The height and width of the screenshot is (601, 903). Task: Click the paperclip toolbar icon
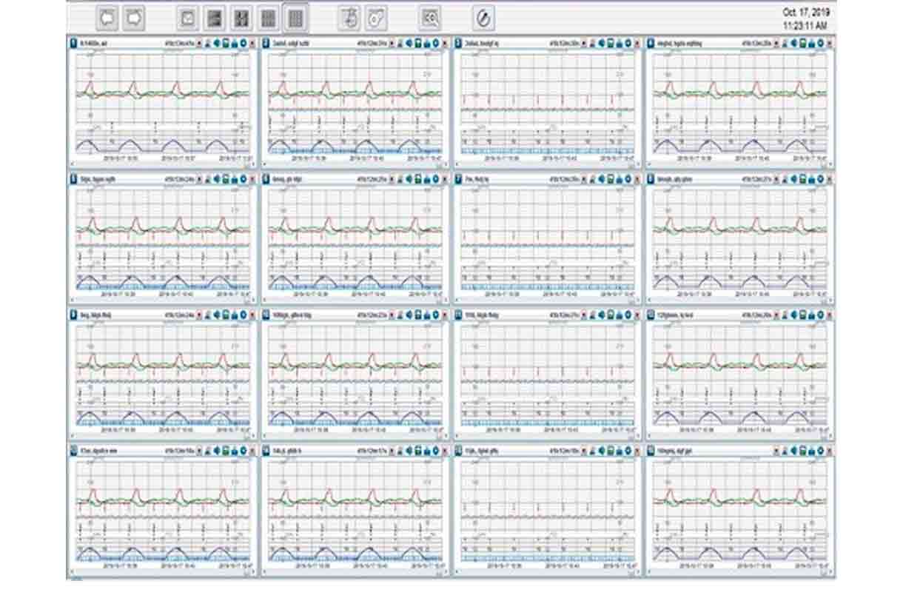[483, 17]
